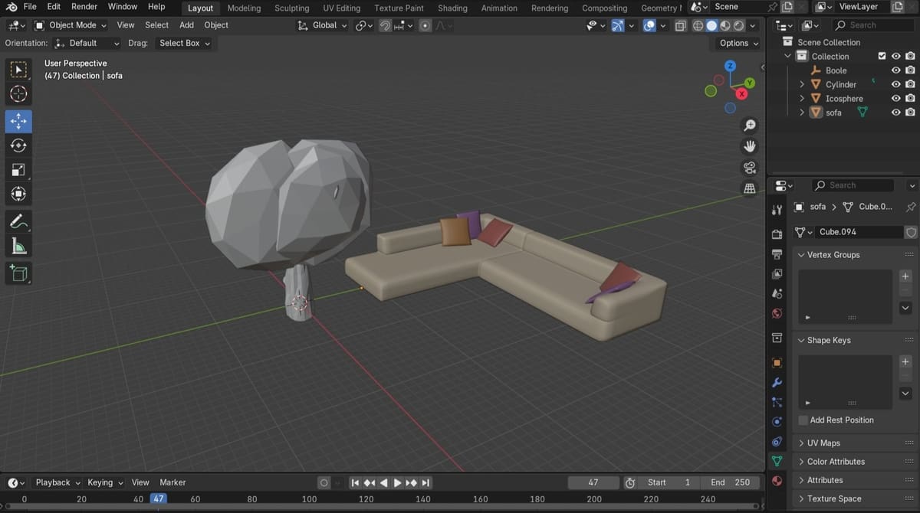Open the Global transform orientation dropdown

(323, 25)
